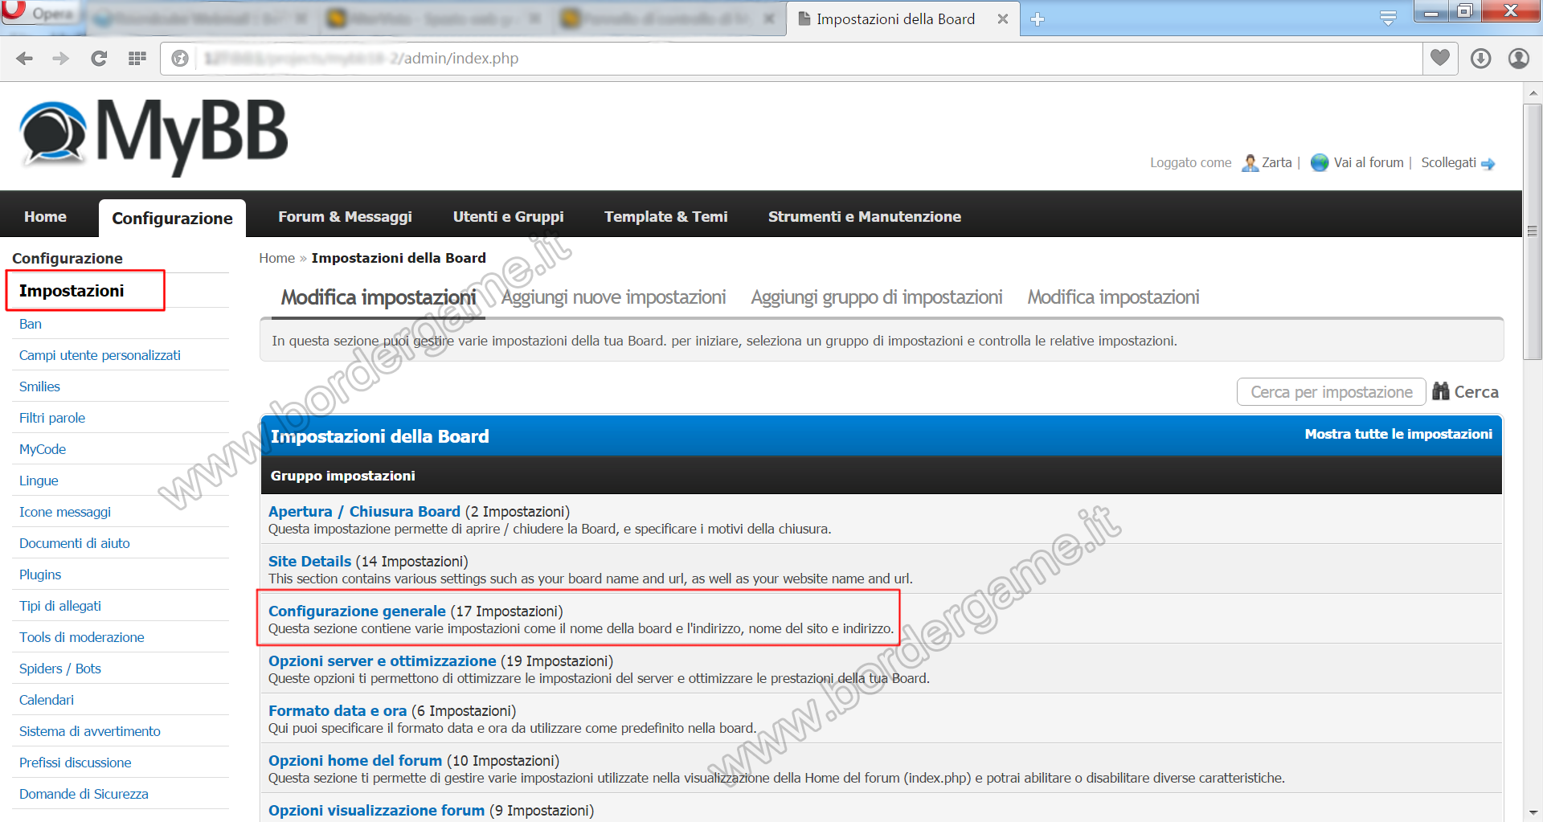Open Ban in the sidebar
Image resolution: width=1543 pixels, height=822 pixels.
tap(31, 324)
